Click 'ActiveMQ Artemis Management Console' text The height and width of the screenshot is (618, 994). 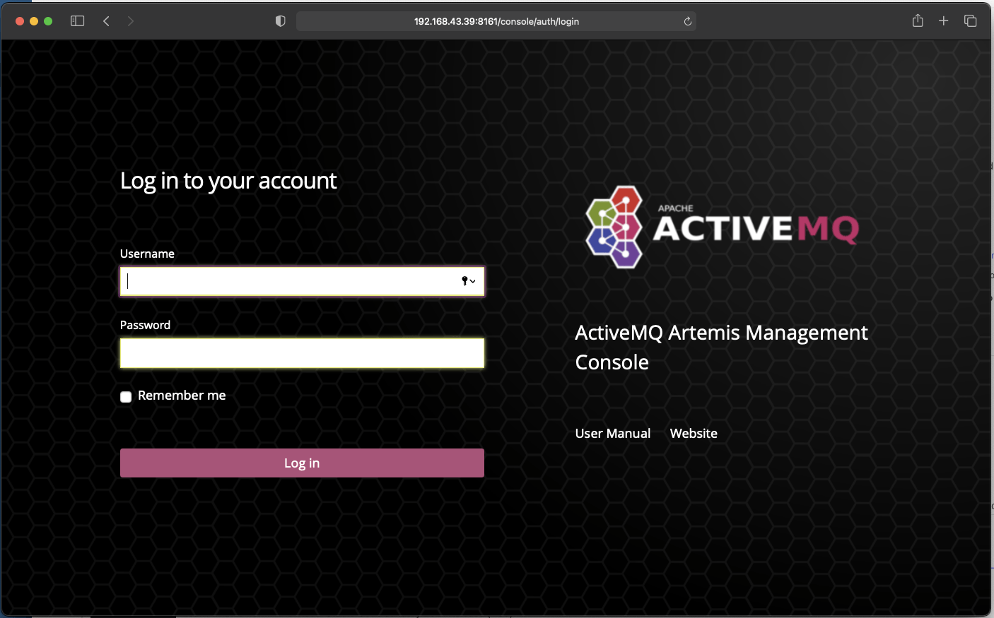721,347
